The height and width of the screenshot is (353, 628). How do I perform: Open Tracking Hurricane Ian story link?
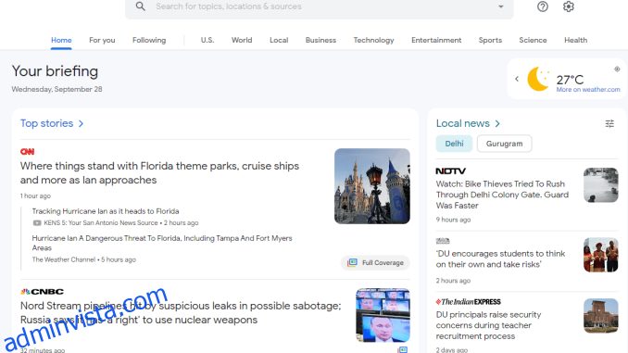(106, 211)
